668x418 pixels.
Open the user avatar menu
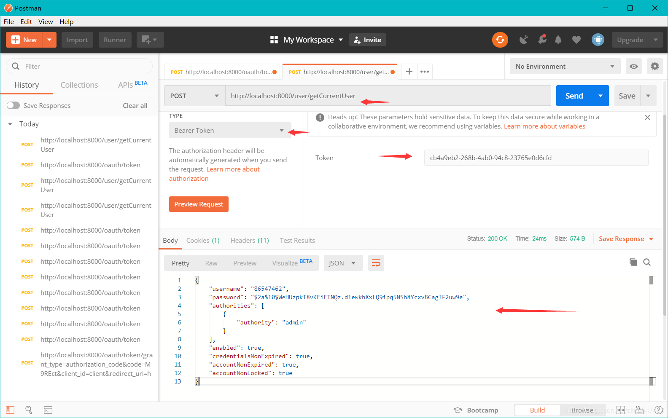(x=598, y=40)
